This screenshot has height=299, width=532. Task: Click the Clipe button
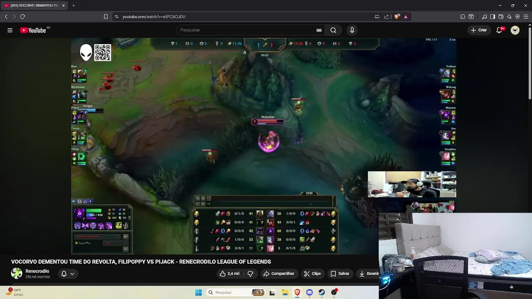coord(312,274)
